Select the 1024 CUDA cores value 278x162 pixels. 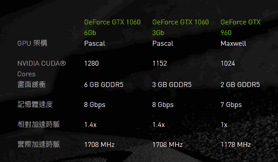coord(228,63)
